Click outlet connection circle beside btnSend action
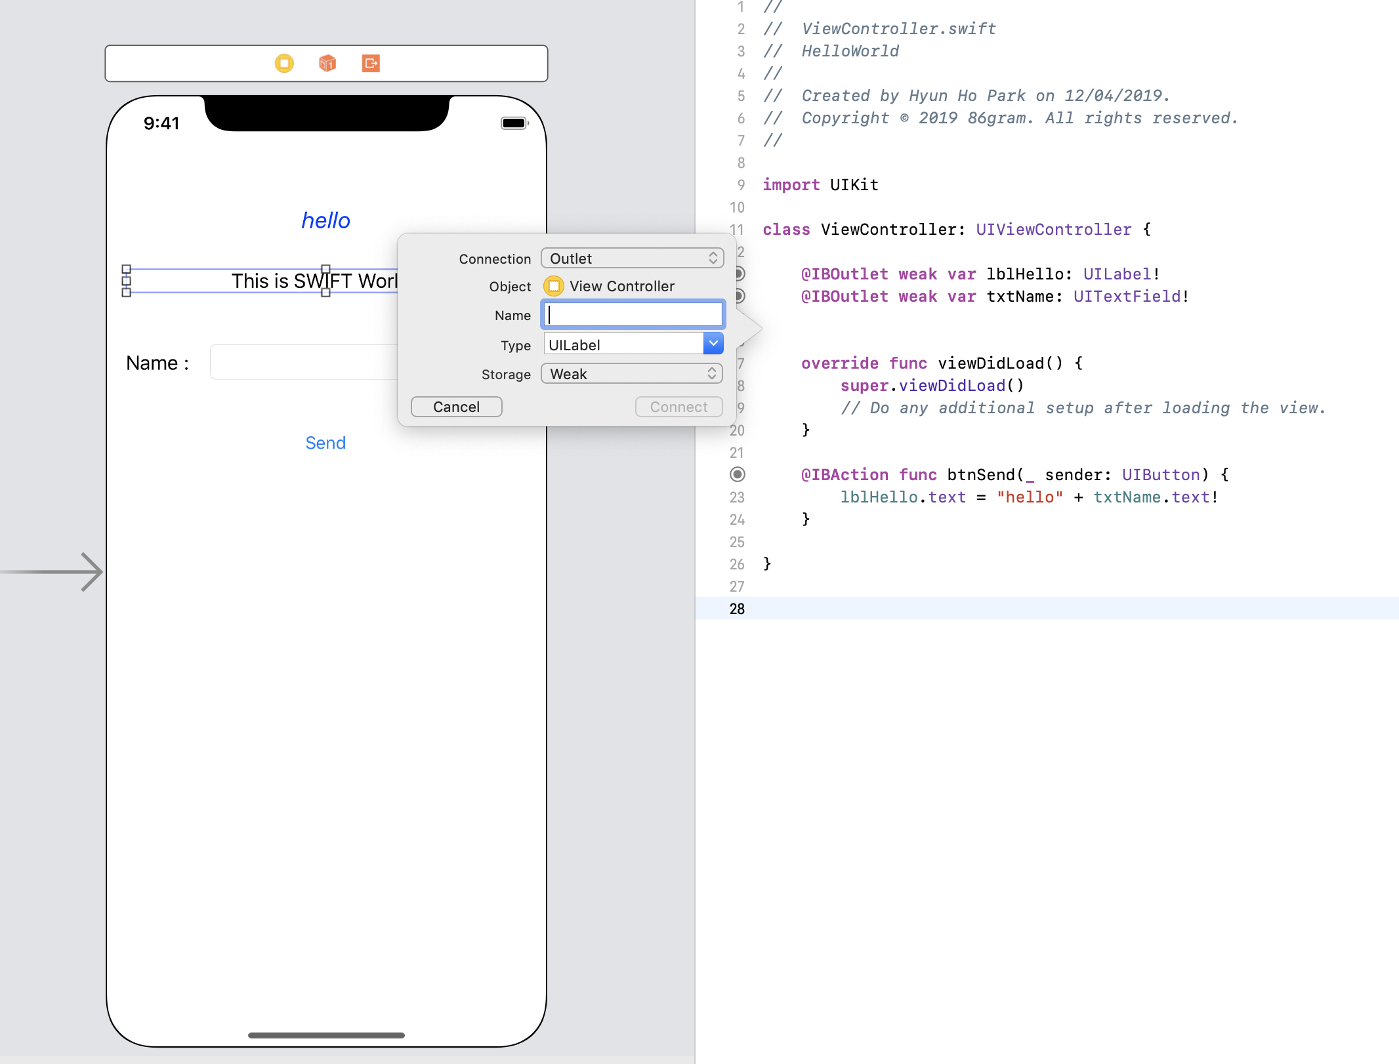Viewport: 1399px width, 1064px height. tap(738, 474)
